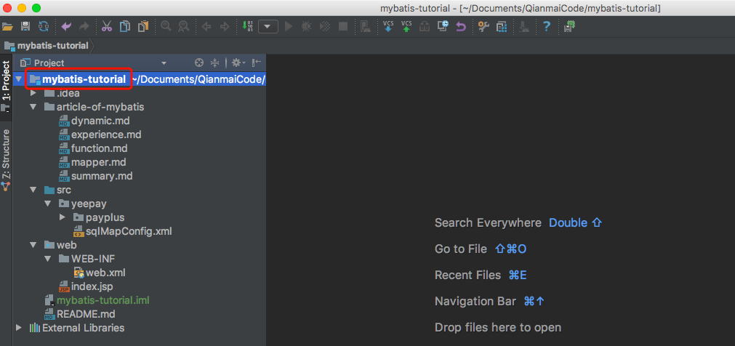The width and height of the screenshot is (735, 346).
Task: Open the Project view type dropdown
Action: coord(164,63)
